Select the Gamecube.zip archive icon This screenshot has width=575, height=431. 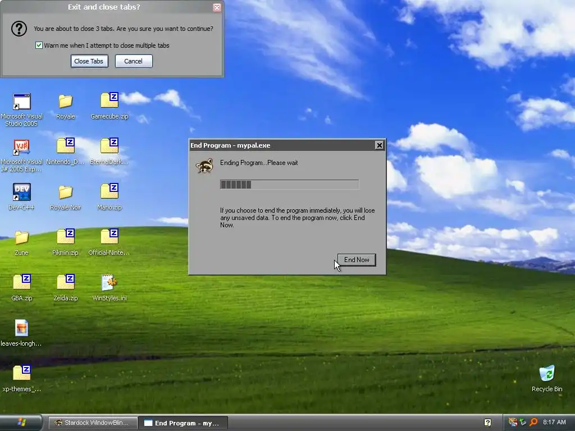pyautogui.click(x=109, y=100)
